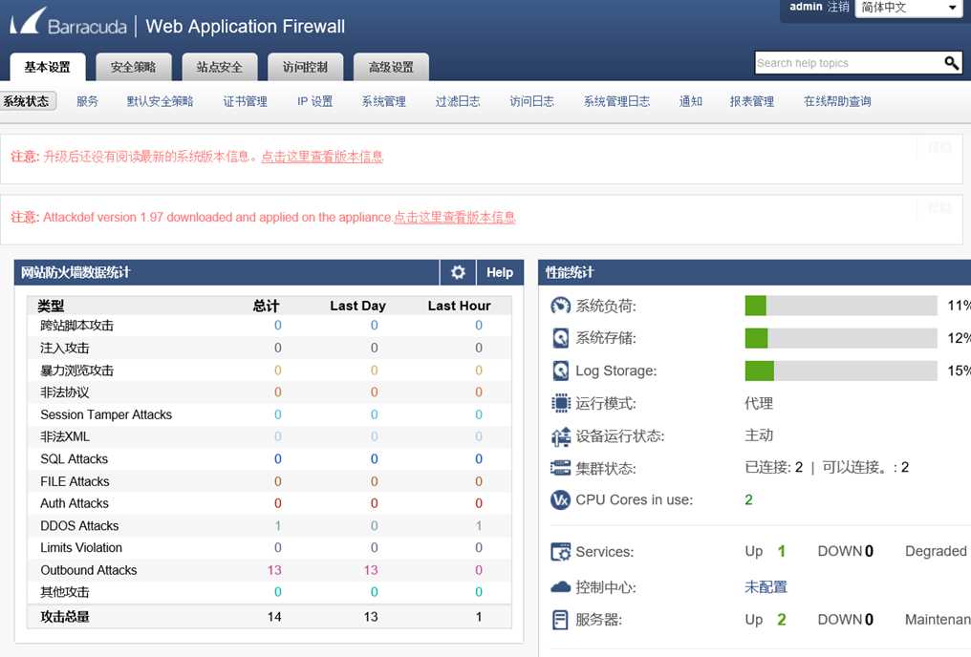Focus the Search help topics field
The width and height of the screenshot is (971, 657).
click(849, 62)
